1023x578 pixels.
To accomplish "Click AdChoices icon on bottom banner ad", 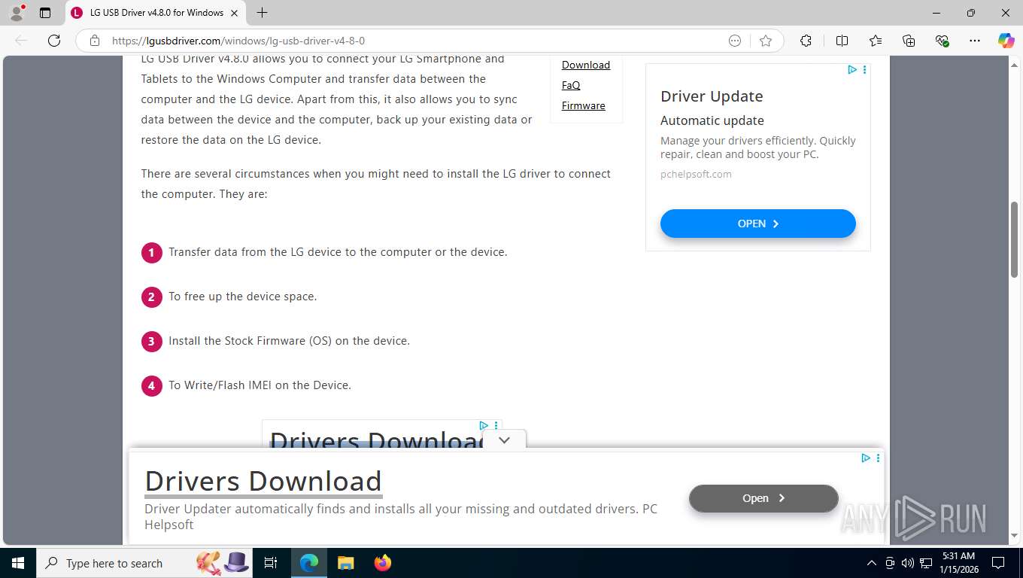I will coord(866,458).
